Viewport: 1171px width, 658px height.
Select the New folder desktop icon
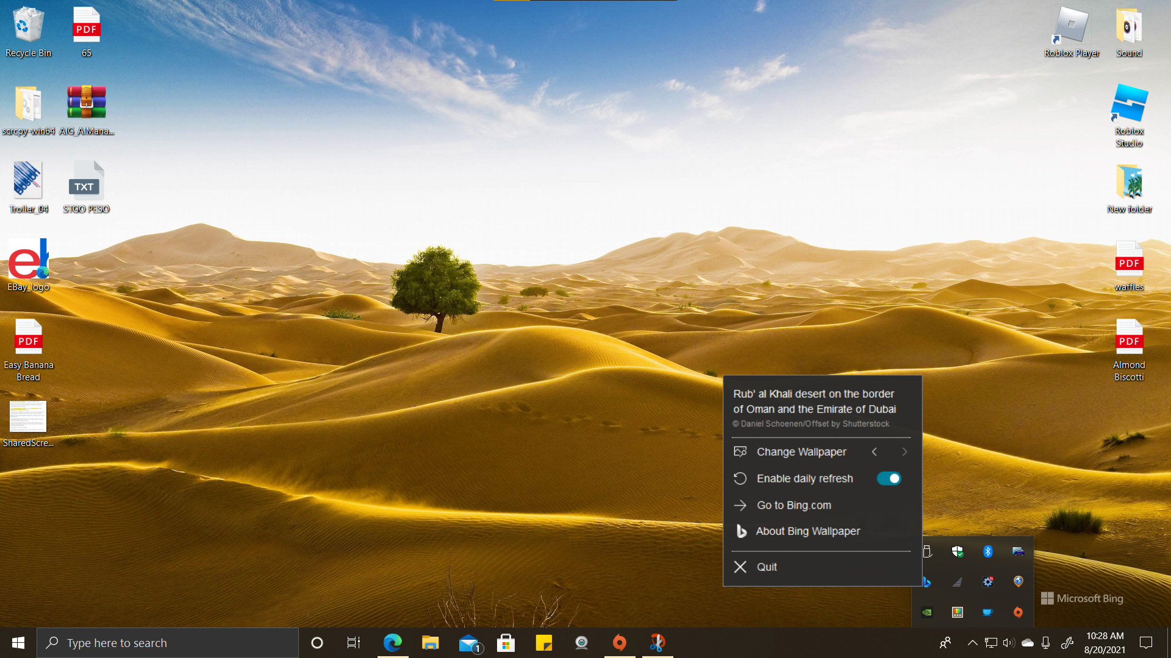point(1129,188)
